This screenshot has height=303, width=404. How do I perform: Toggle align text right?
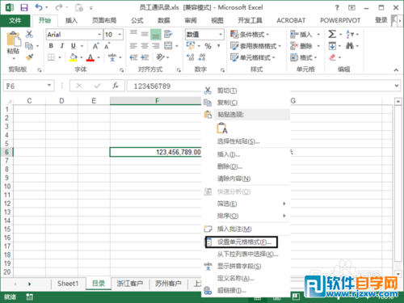point(156,46)
